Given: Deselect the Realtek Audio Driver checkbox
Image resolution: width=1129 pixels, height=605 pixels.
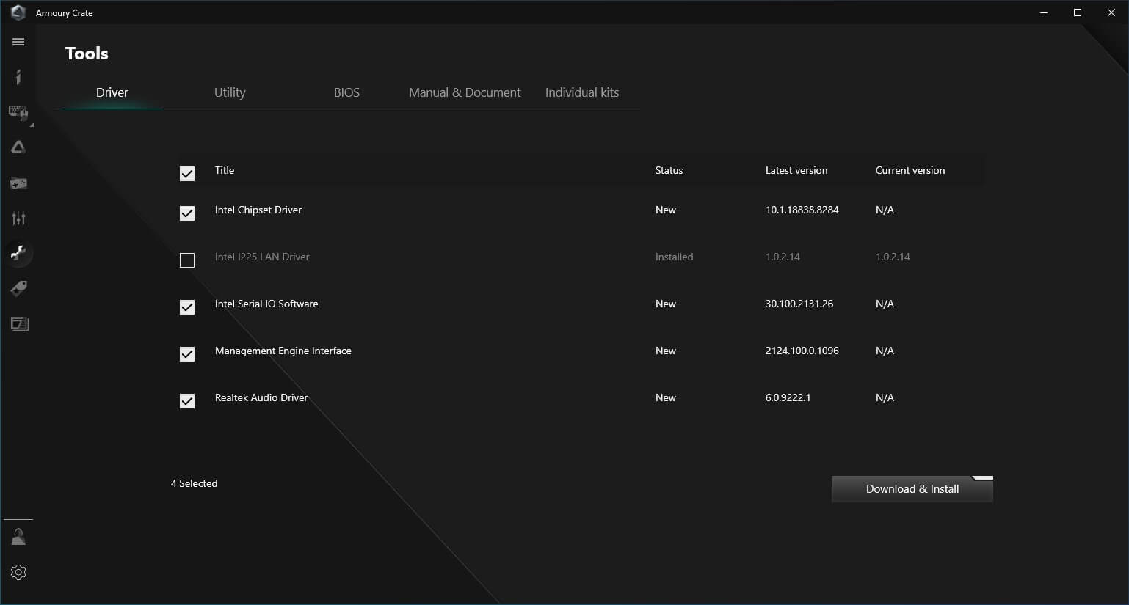Looking at the screenshot, I should tap(187, 401).
